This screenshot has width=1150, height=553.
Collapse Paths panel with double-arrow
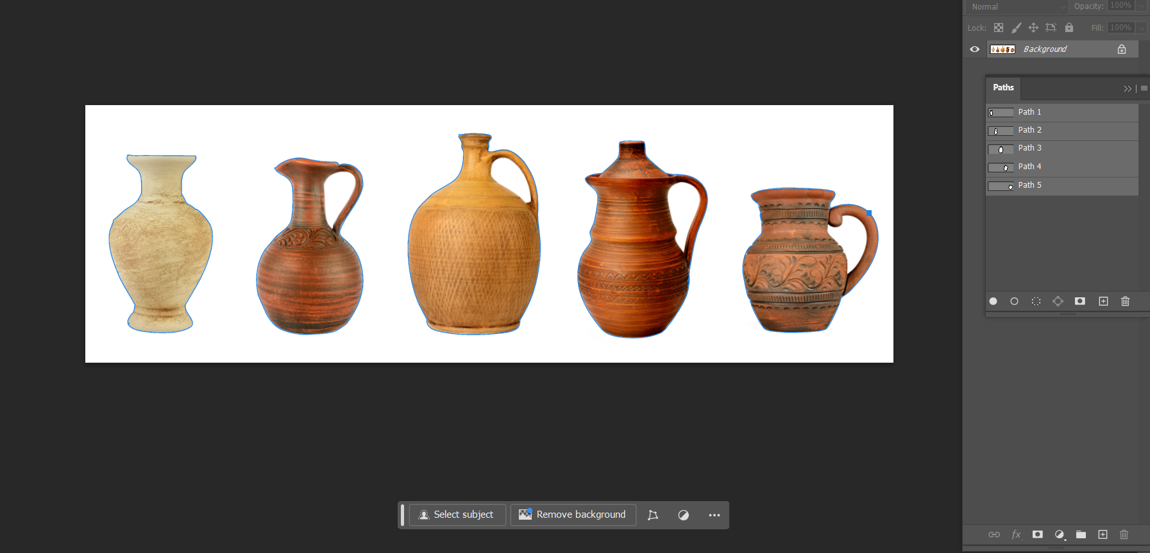point(1127,88)
